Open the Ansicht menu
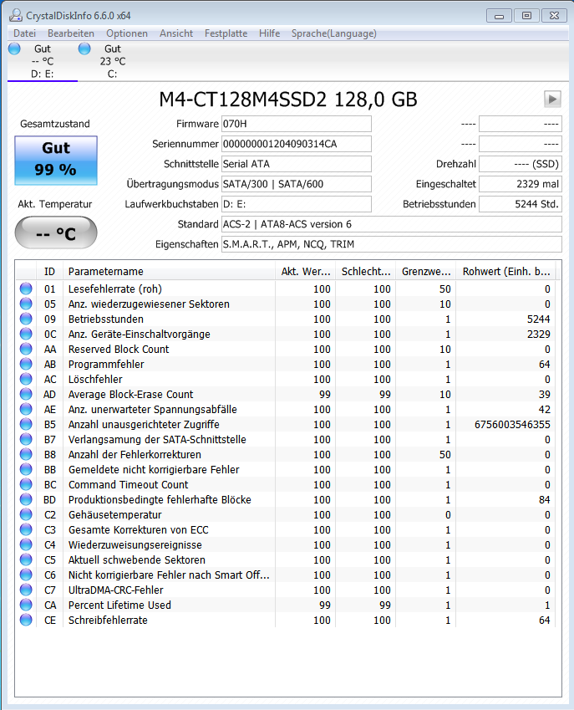Screen dimensions: 574x710 click(176, 33)
